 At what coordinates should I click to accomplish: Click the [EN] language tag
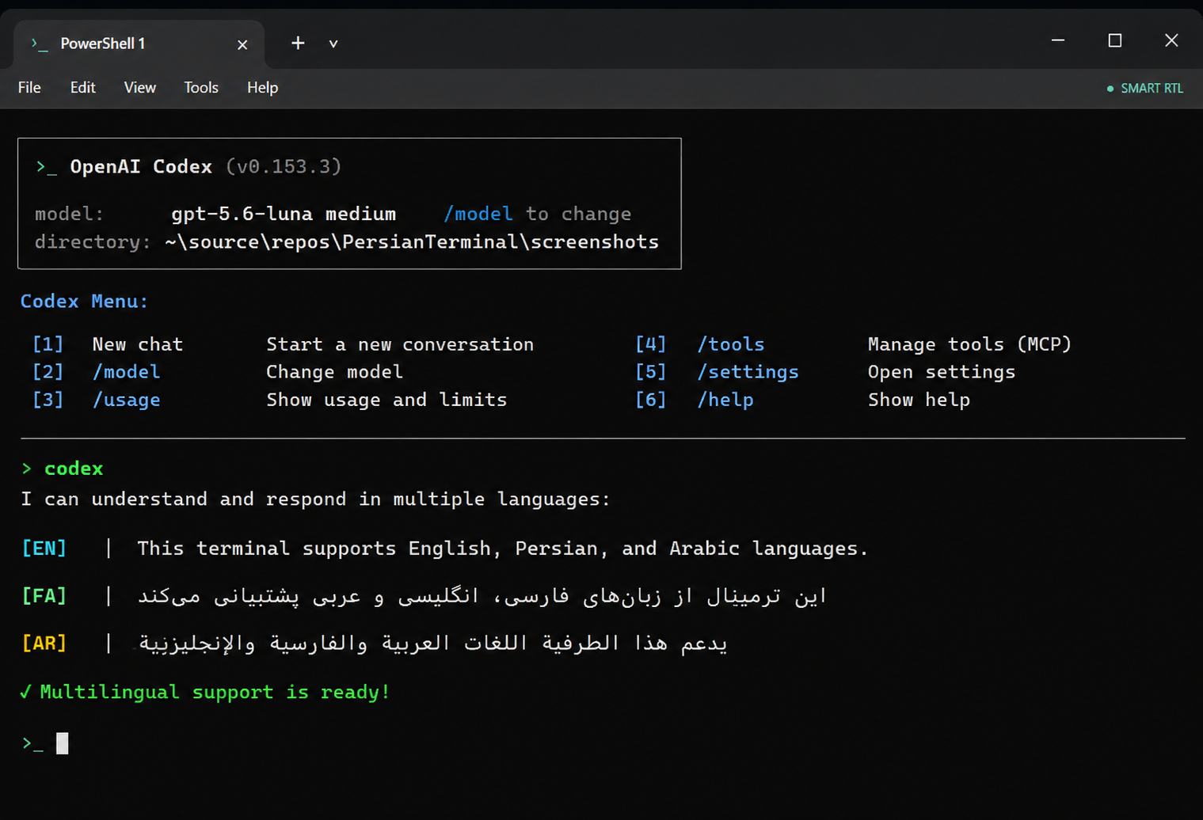[x=44, y=548]
